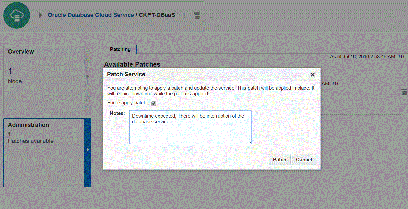Select the Patching tab
The height and width of the screenshot is (209, 408).
(120, 49)
